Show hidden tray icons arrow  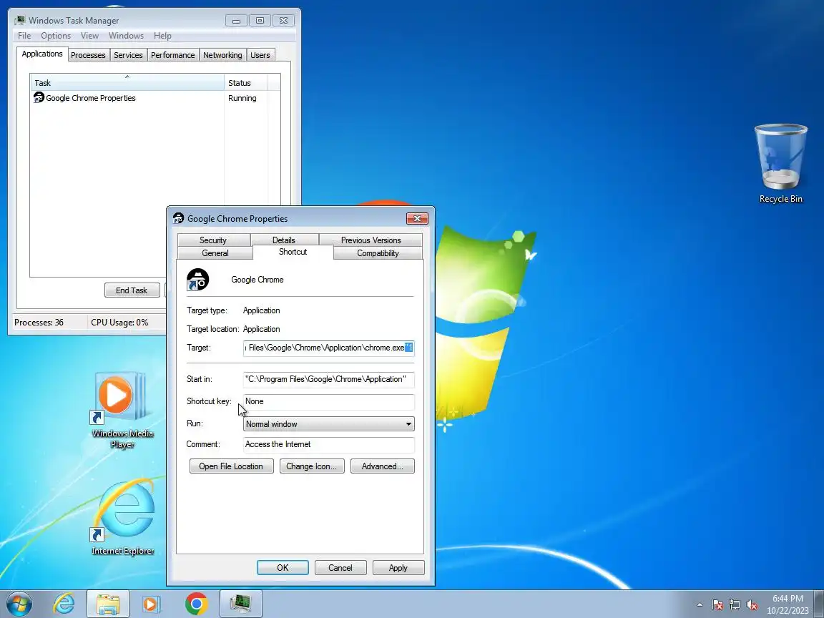click(x=700, y=605)
